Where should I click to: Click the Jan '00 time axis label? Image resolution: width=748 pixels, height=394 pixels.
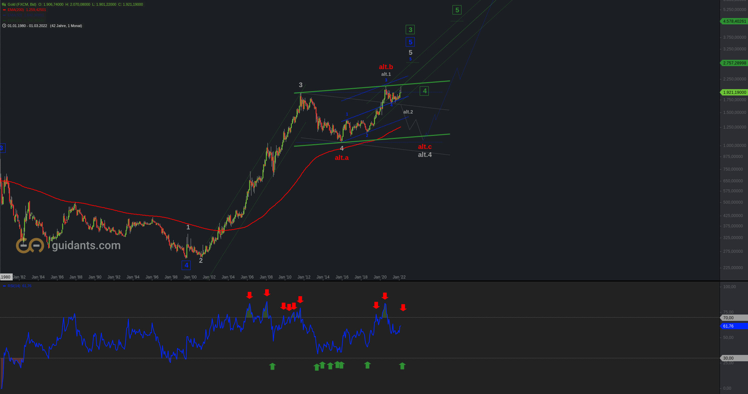[x=190, y=277]
